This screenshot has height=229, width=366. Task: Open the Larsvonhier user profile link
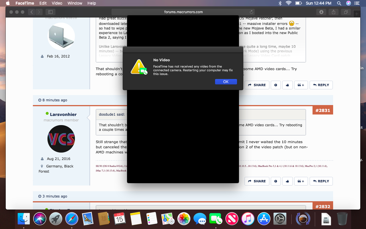click(x=63, y=114)
